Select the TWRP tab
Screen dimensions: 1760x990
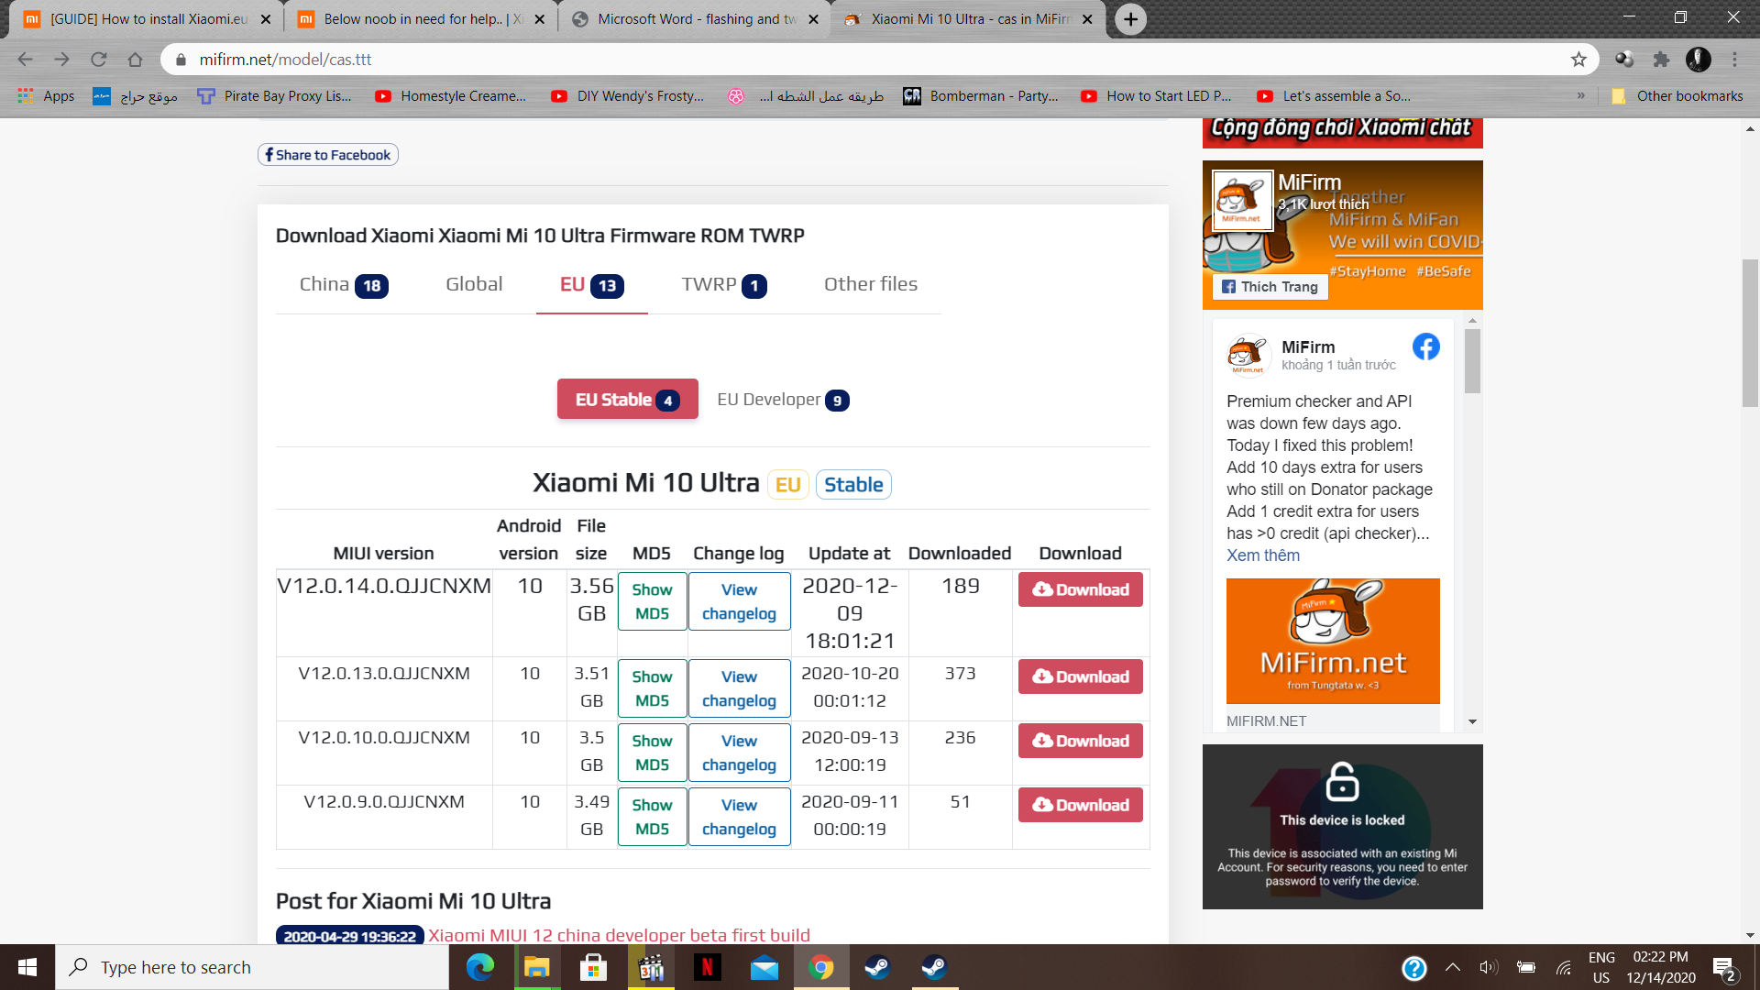[722, 285]
